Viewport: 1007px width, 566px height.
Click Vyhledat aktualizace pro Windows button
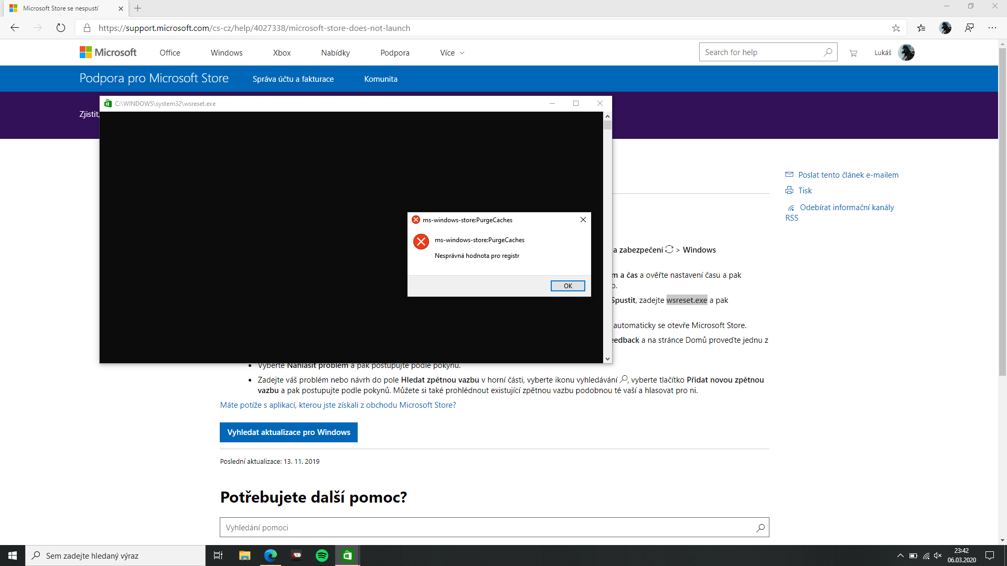tap(288, 432)
